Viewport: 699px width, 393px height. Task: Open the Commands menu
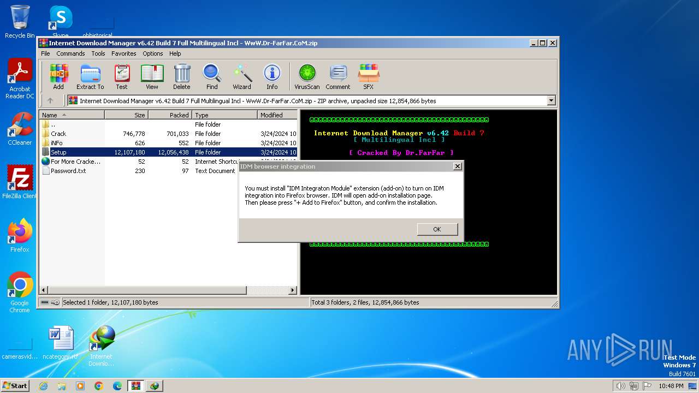click(x=70, y=53)
